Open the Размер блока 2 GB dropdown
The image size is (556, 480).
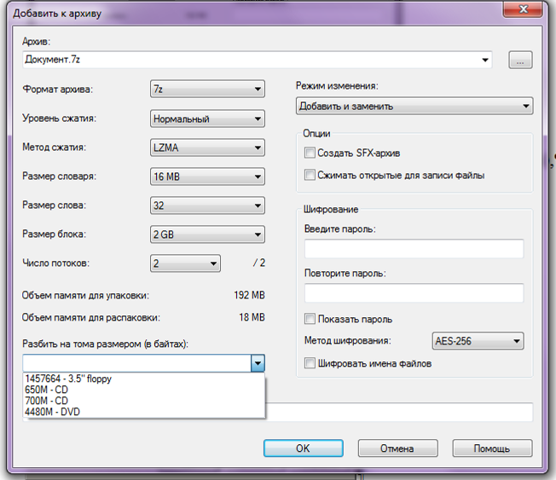[207, 234]
